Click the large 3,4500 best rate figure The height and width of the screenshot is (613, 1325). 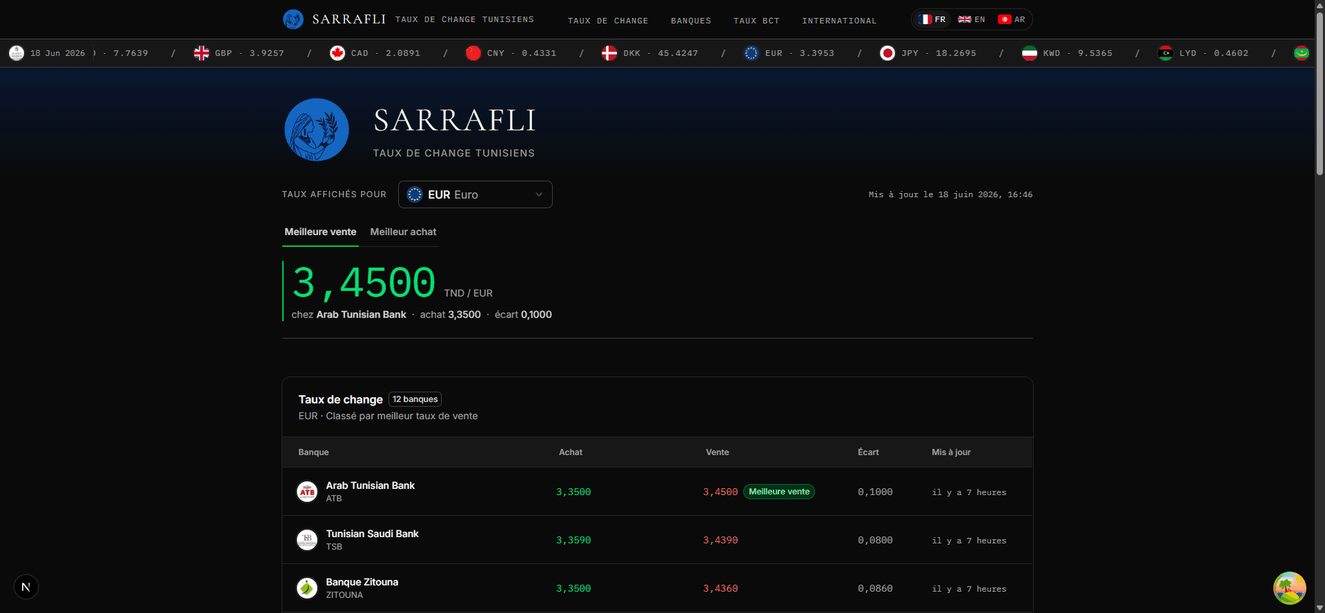click(x=364, y=283)
